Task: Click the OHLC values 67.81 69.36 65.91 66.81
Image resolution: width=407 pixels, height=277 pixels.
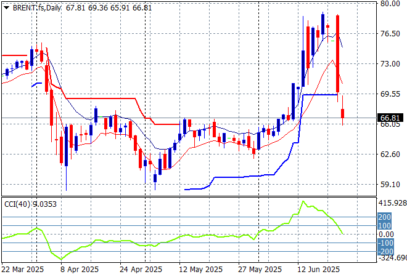Action: (x=109, y=8)
